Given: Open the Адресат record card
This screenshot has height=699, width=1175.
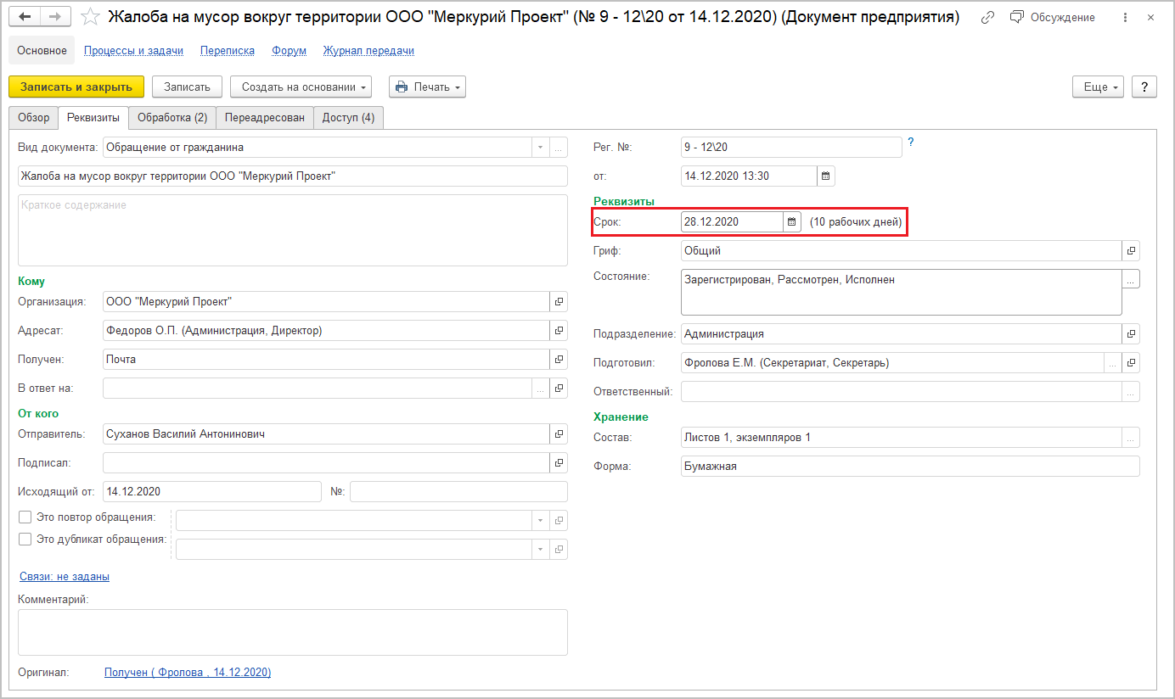Looking at the screenshot, I should click(559, 330).
